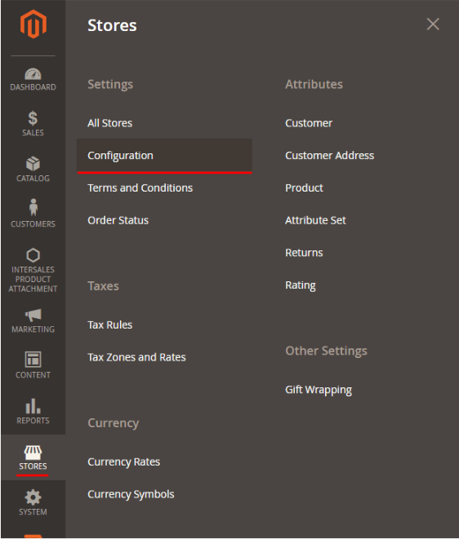
Task: Open the Marketing megaphone icon
Action: click(x=33, y=316)
